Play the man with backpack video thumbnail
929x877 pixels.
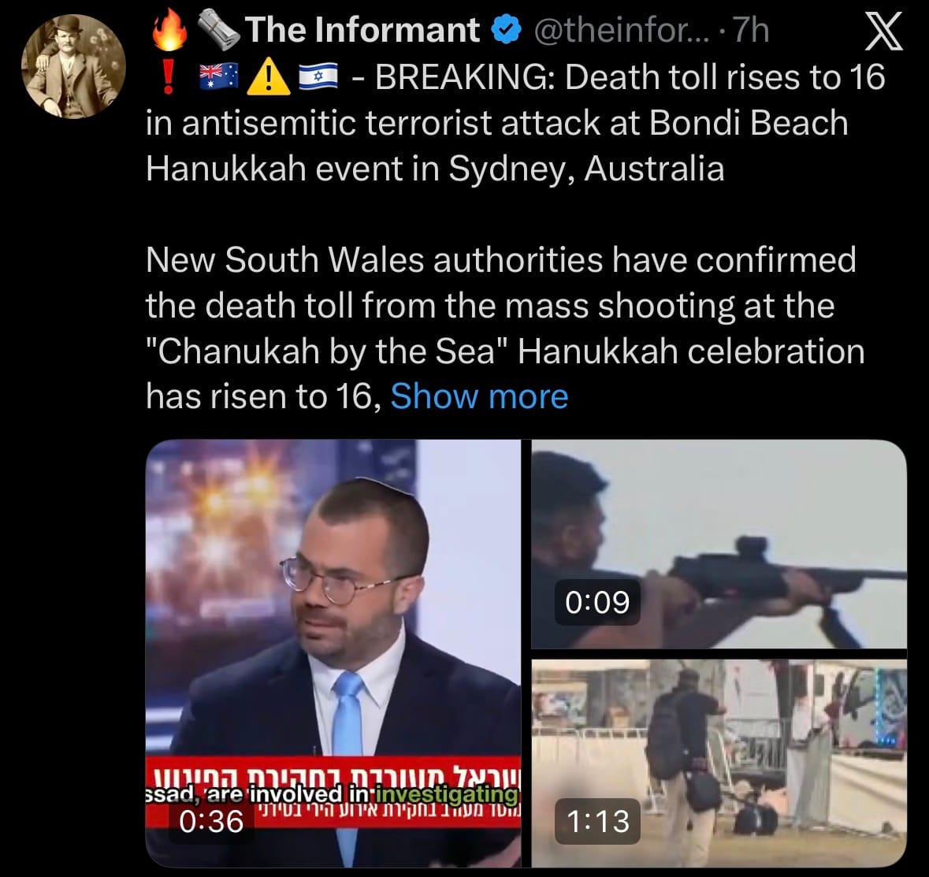(x=719, y=764)
